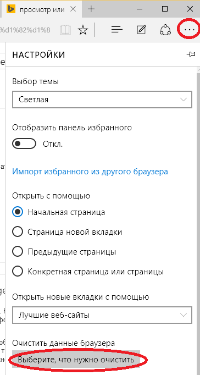Select the Начальная страница radio option
This screenshot has height=375, width=200.
(18, 212)
